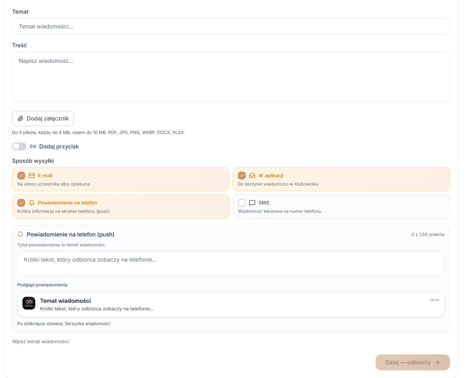Click 'Do skrzynki wiadomości w Klubowniku' description

tap(278, 184)
